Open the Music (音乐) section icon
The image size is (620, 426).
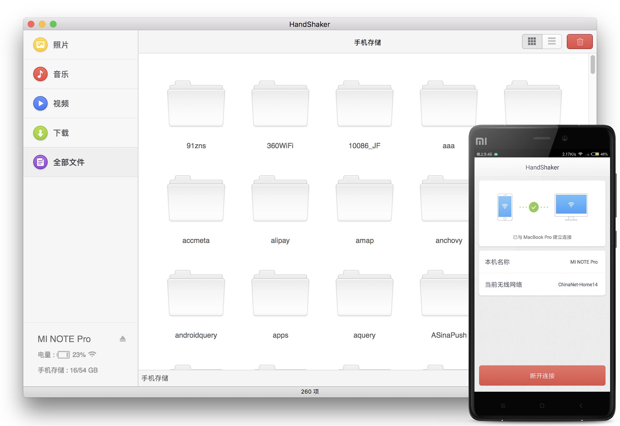pyautogui.click(x=40, y=74)
